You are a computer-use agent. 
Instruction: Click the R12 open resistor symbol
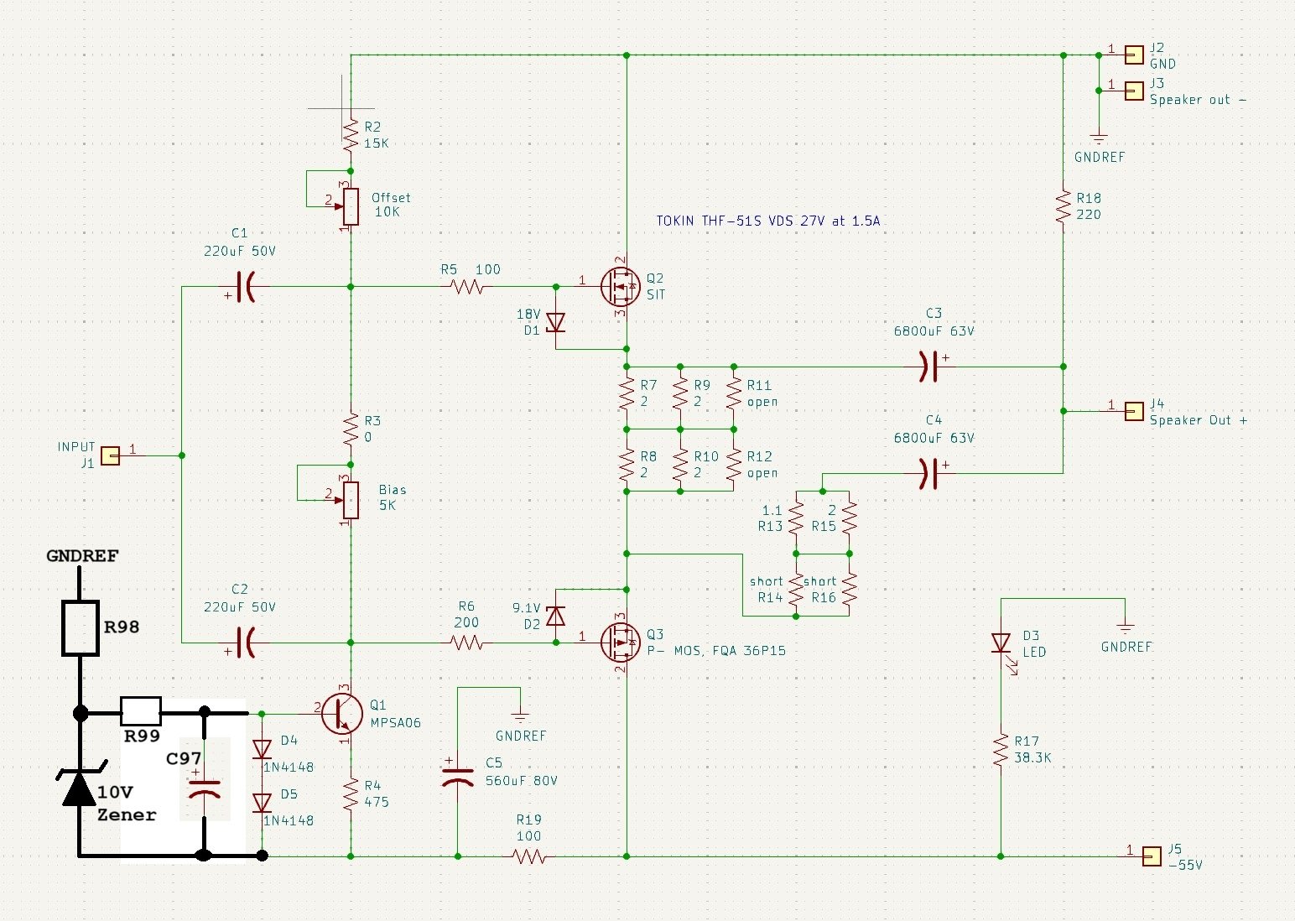[x=734, y=465]
